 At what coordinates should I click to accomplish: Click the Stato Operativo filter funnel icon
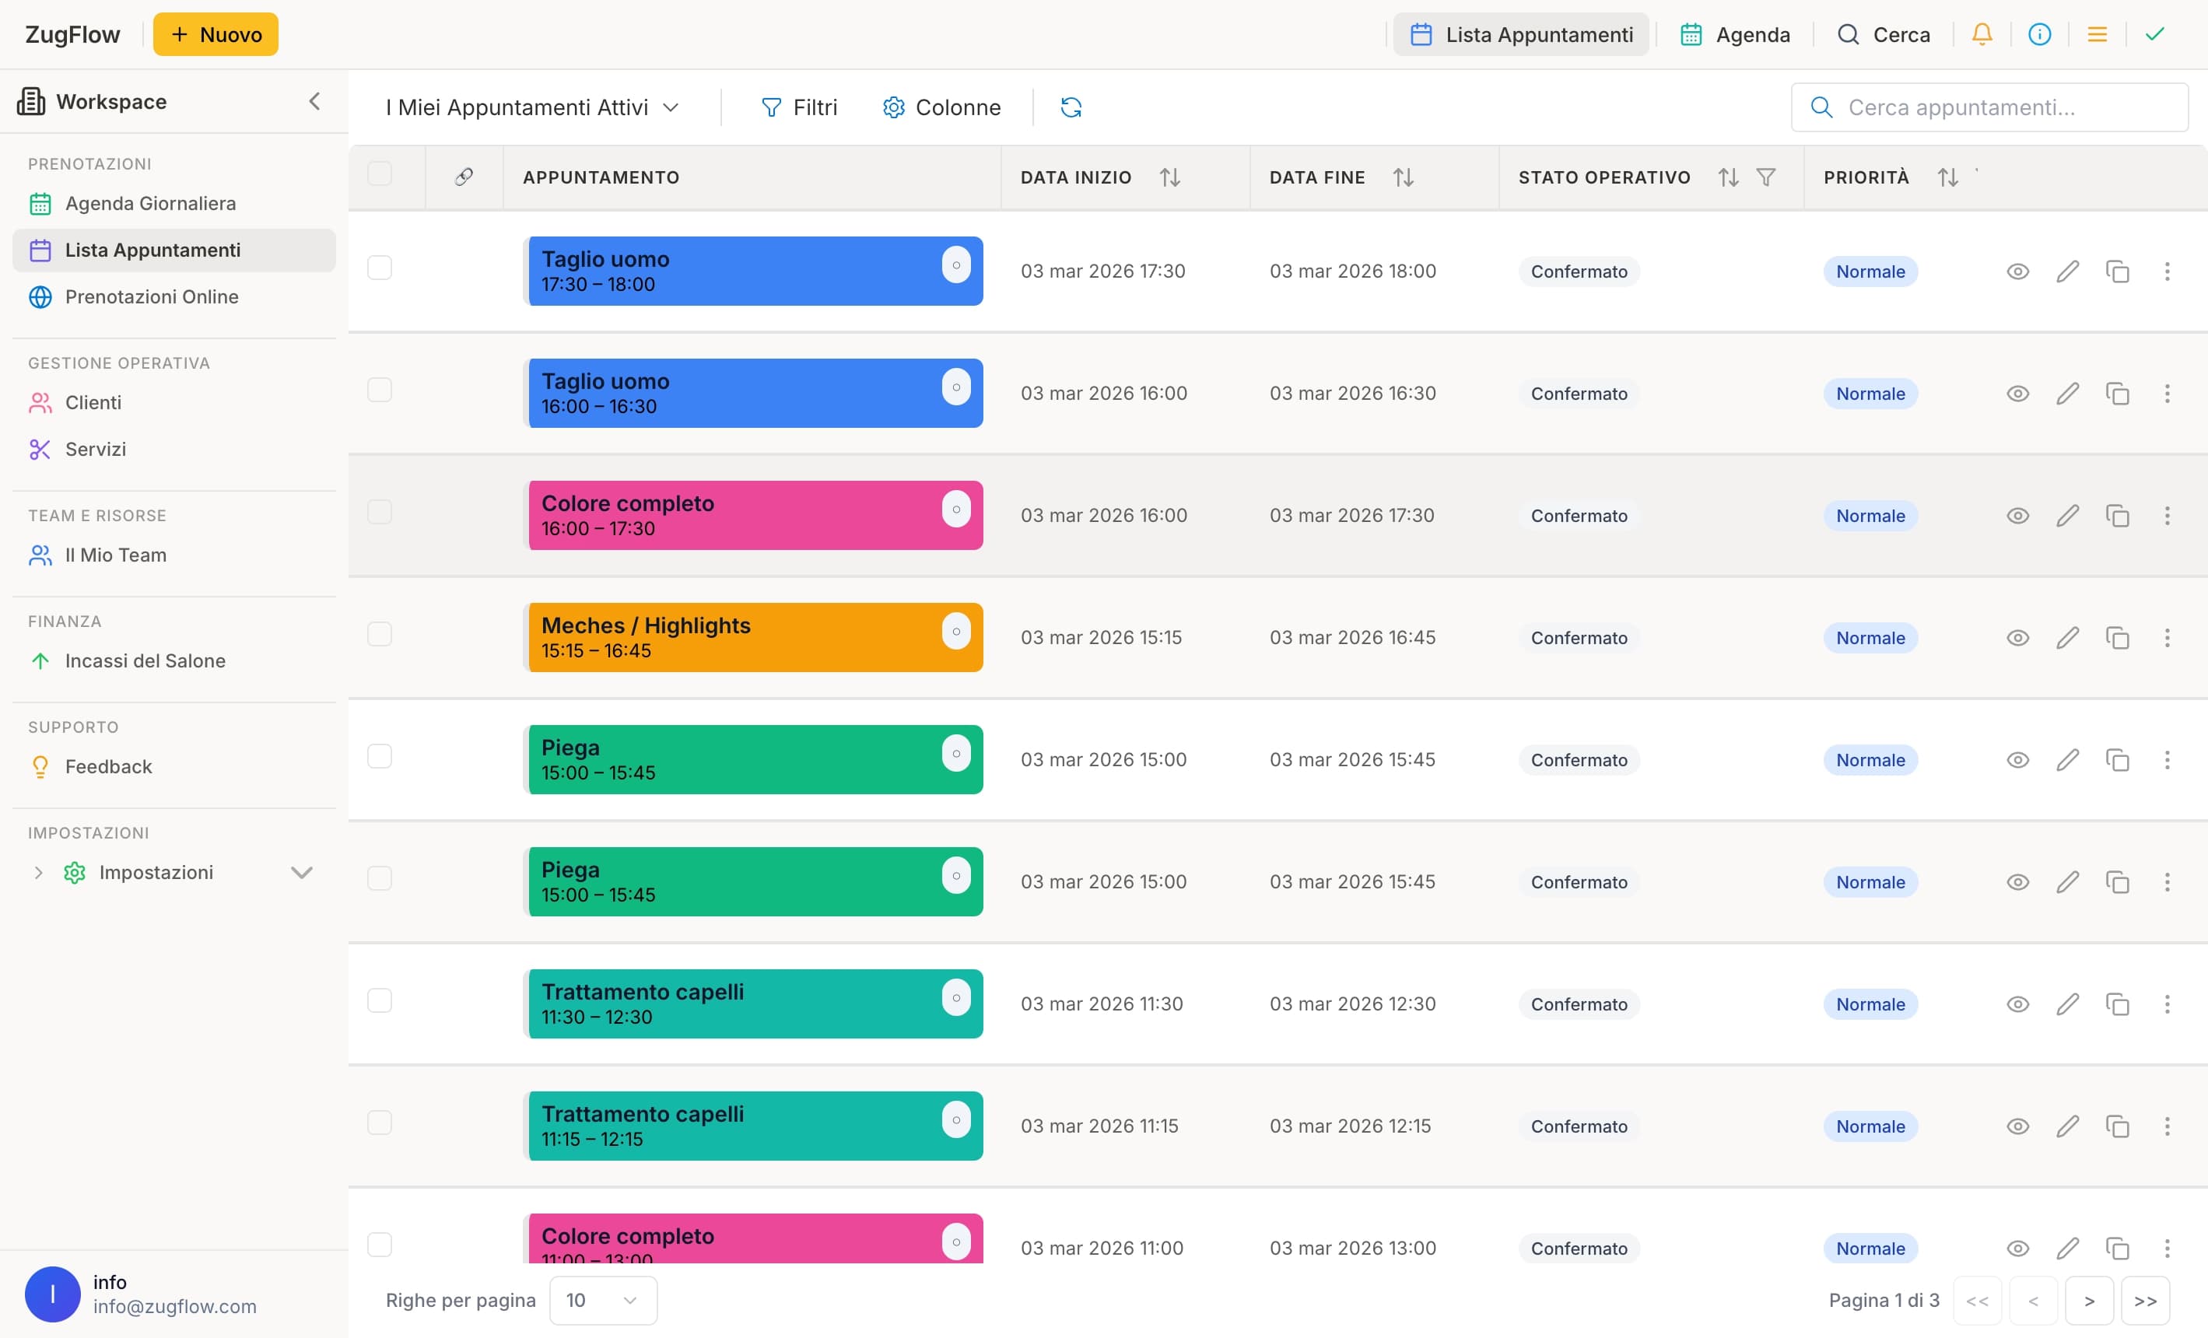click(x=1765, y=177)
